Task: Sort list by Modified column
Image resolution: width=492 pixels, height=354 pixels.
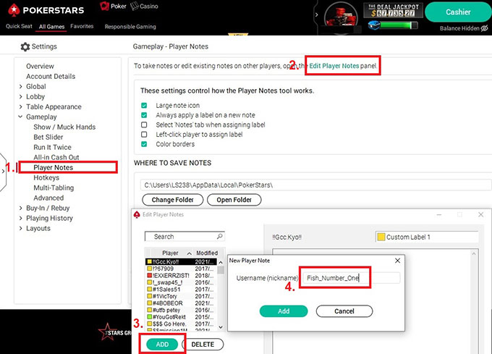Action: pyautogui.click(x=207, y=253)
